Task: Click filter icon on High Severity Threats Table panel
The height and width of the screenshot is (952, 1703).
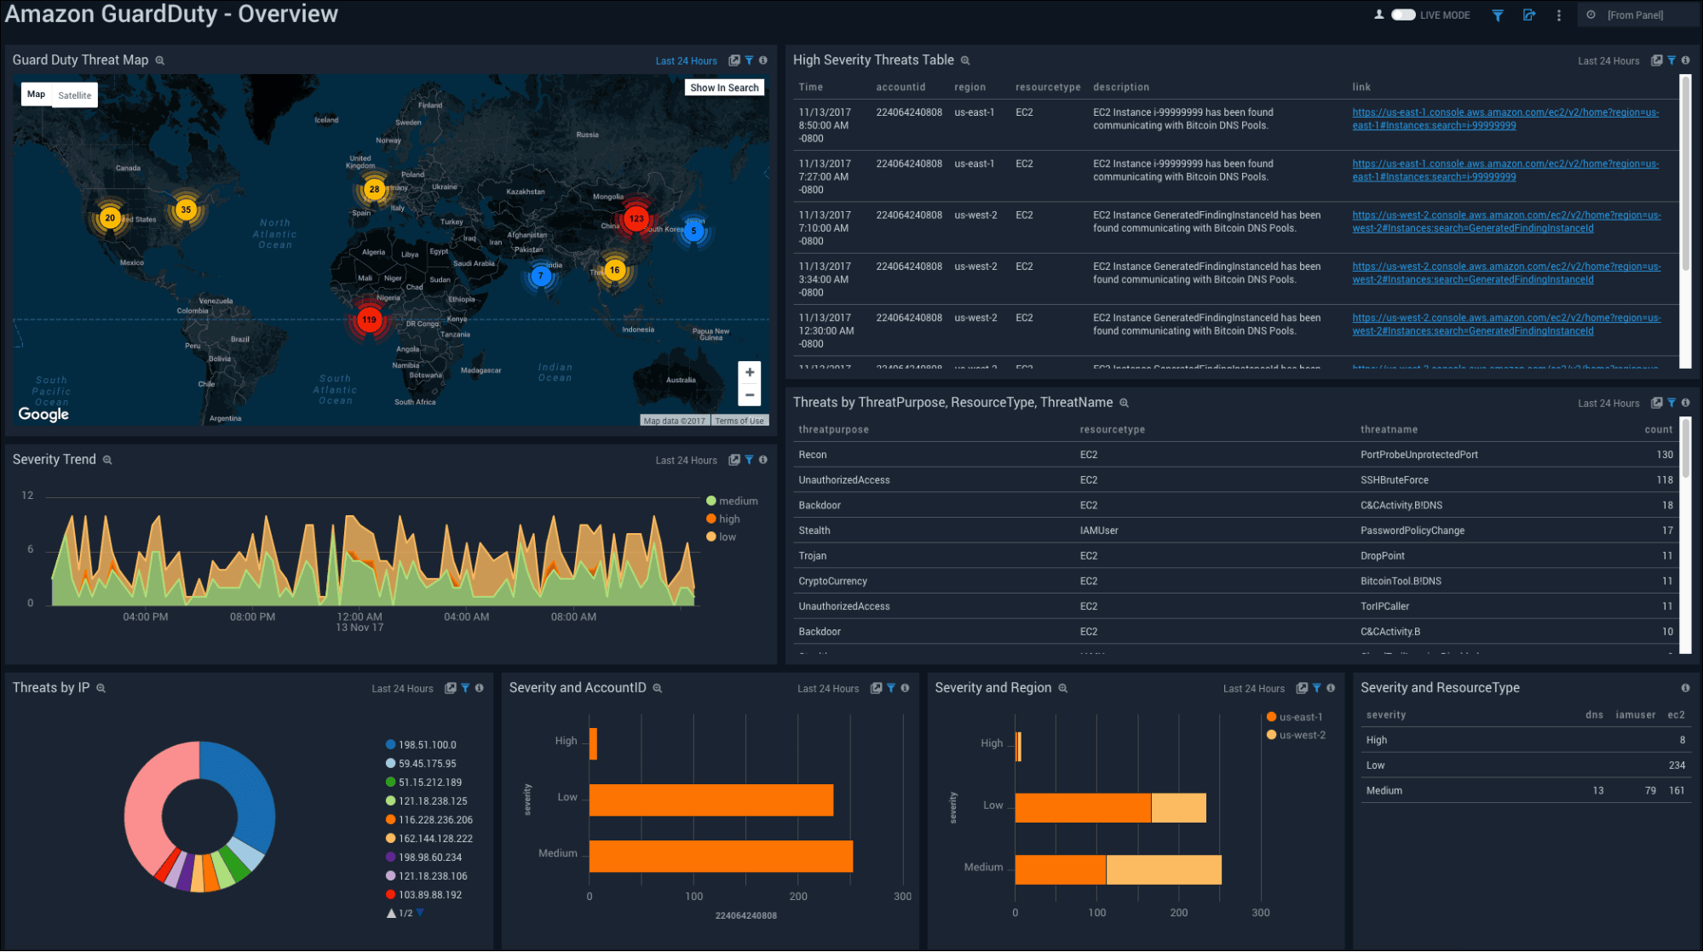Action: (x=1671, y=60)
